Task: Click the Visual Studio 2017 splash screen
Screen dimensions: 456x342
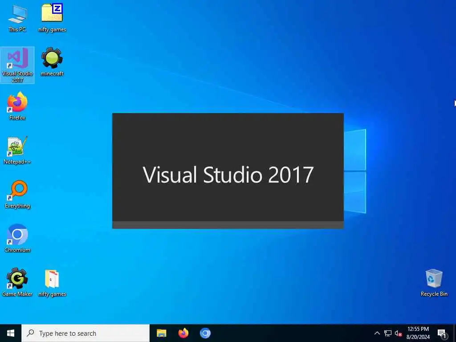Action: (x=228, y=171)
